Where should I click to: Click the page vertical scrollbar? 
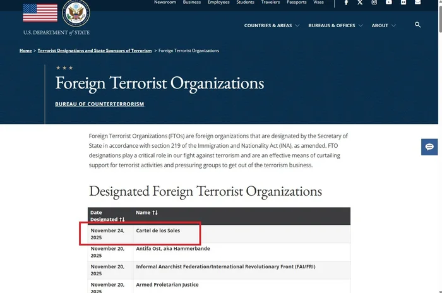coord(440,18)
